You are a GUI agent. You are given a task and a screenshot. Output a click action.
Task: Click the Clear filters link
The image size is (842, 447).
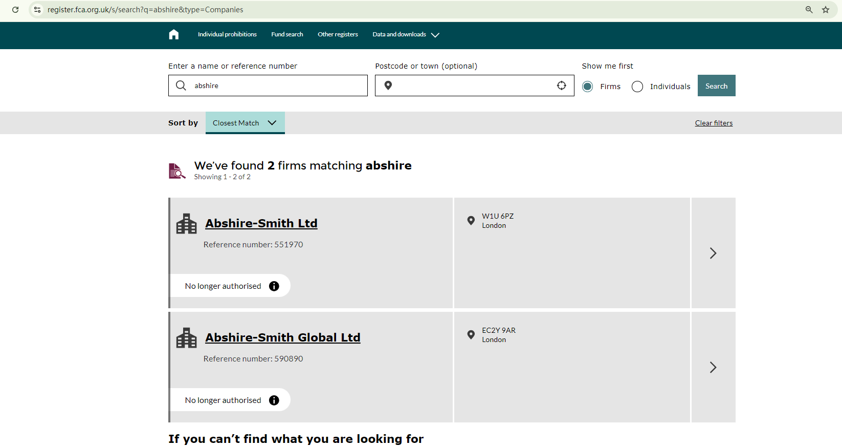click(x=714, y=123)
